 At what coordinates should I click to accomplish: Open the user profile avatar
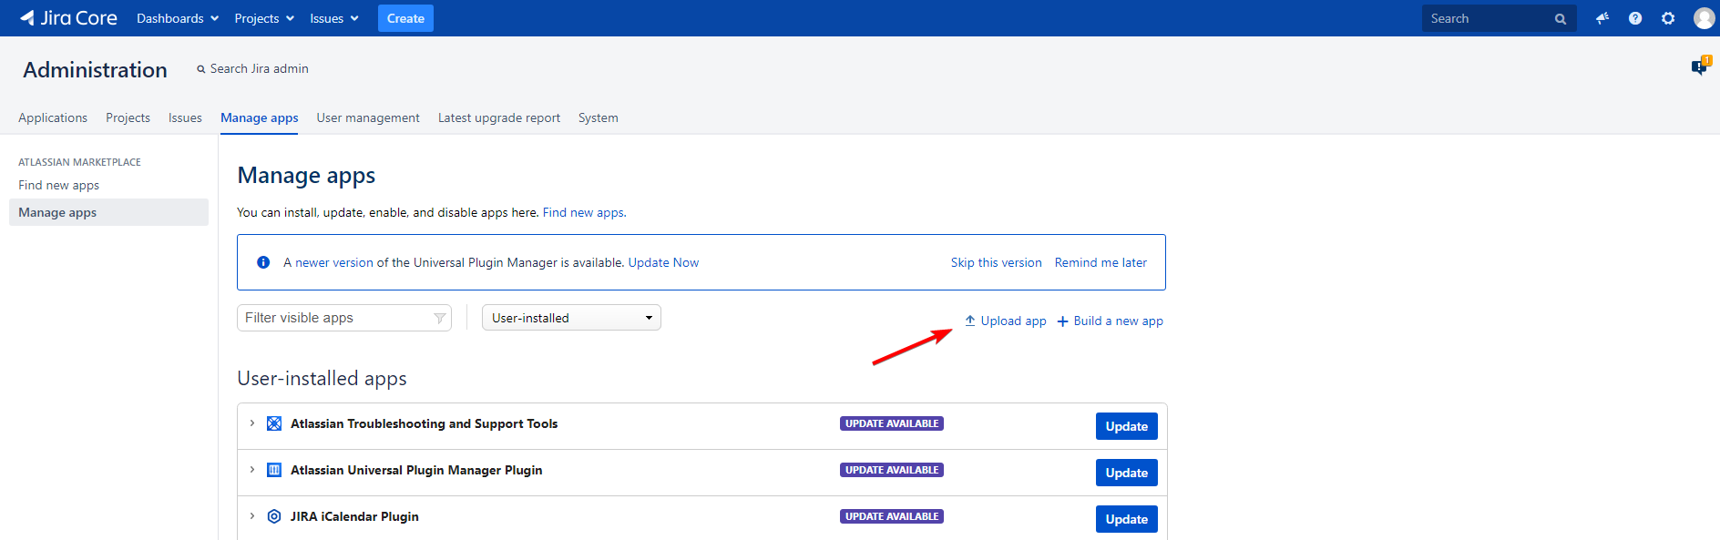tap(1704, 18)
